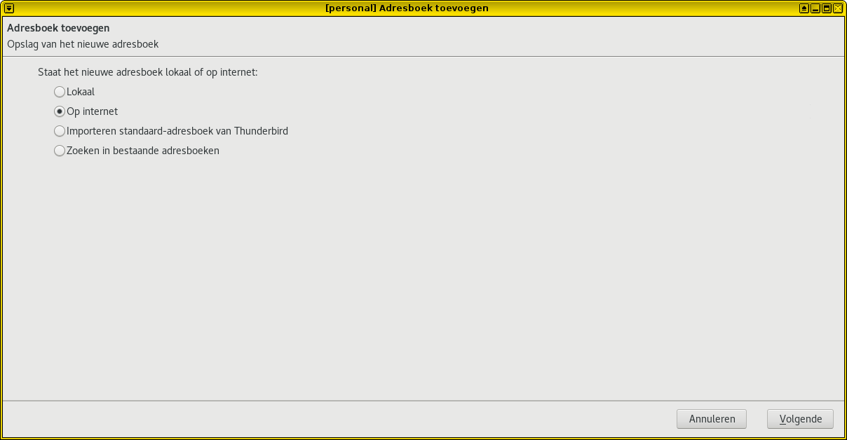
Task: Select the Lokaal radio button
Action: point(60,92)
